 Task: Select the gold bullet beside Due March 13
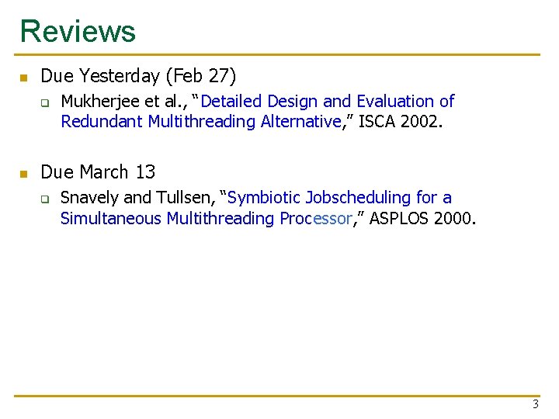point(24,174)
